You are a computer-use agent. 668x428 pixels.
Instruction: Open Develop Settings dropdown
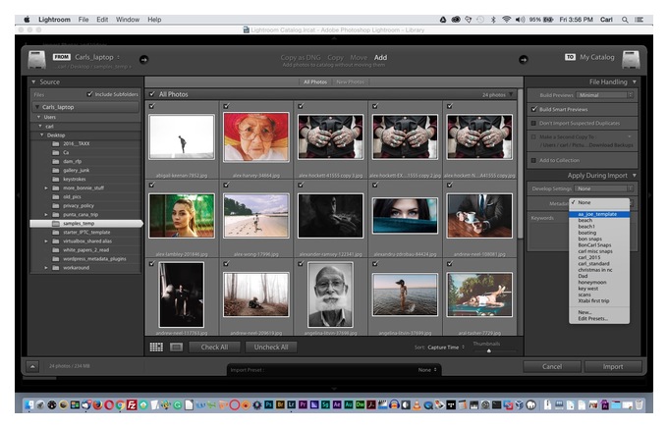click(x=604, y=188)
